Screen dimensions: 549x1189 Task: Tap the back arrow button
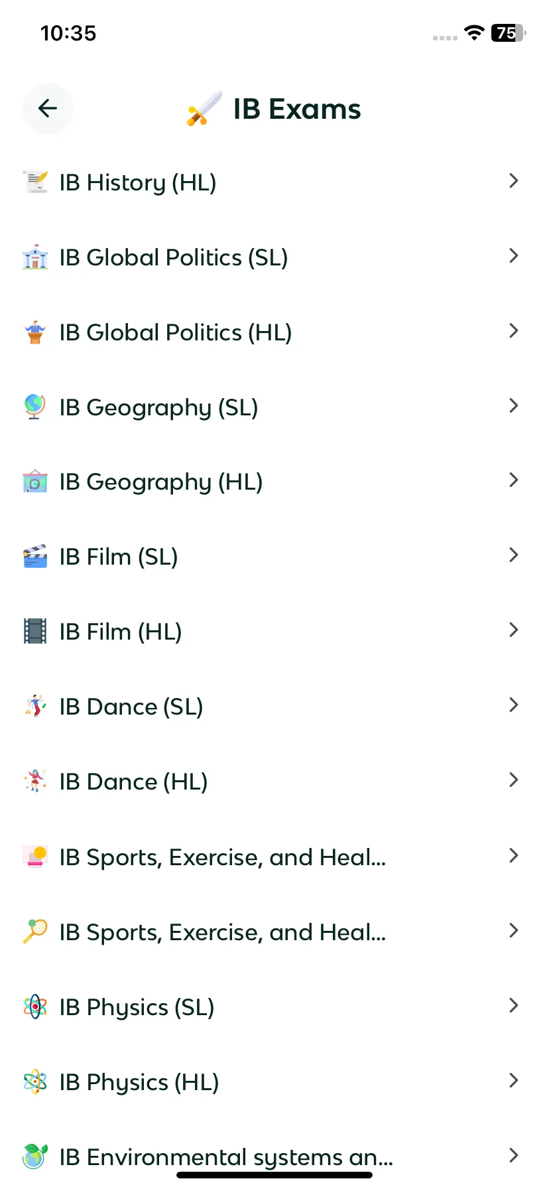tap(48, 108)
